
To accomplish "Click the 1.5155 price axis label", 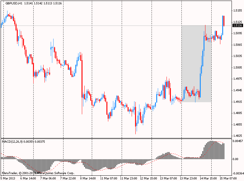I will click(238, 11).
